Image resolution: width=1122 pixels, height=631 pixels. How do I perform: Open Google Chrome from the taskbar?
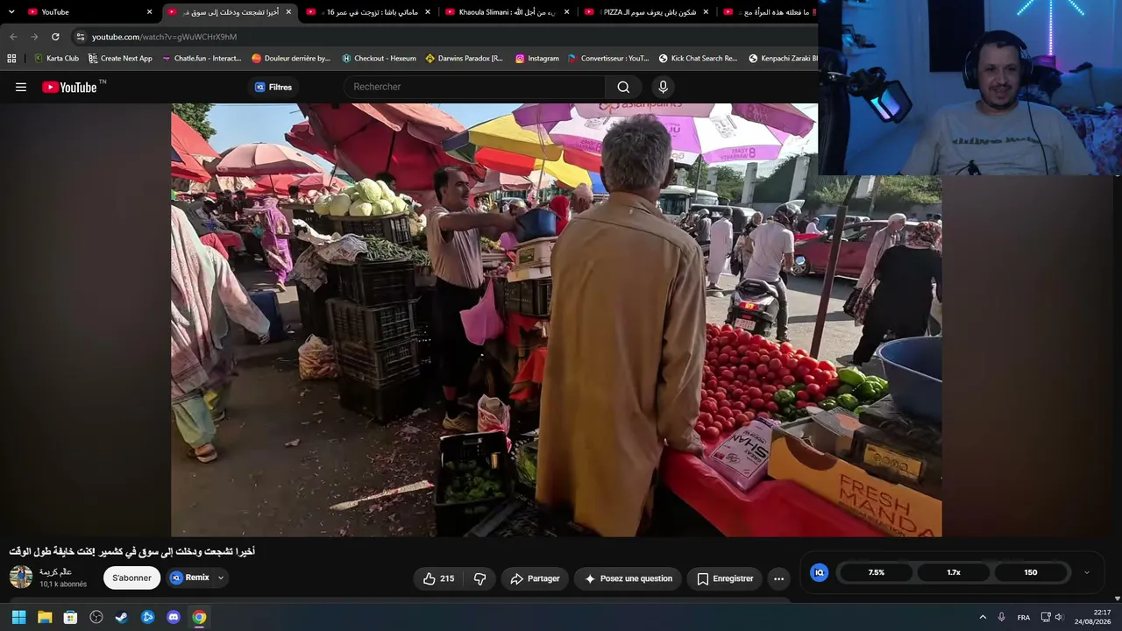coord(199,617)
